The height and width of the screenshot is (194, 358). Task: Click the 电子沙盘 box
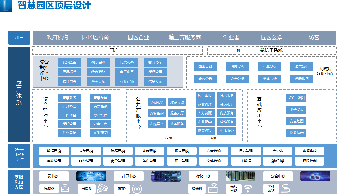296,110
